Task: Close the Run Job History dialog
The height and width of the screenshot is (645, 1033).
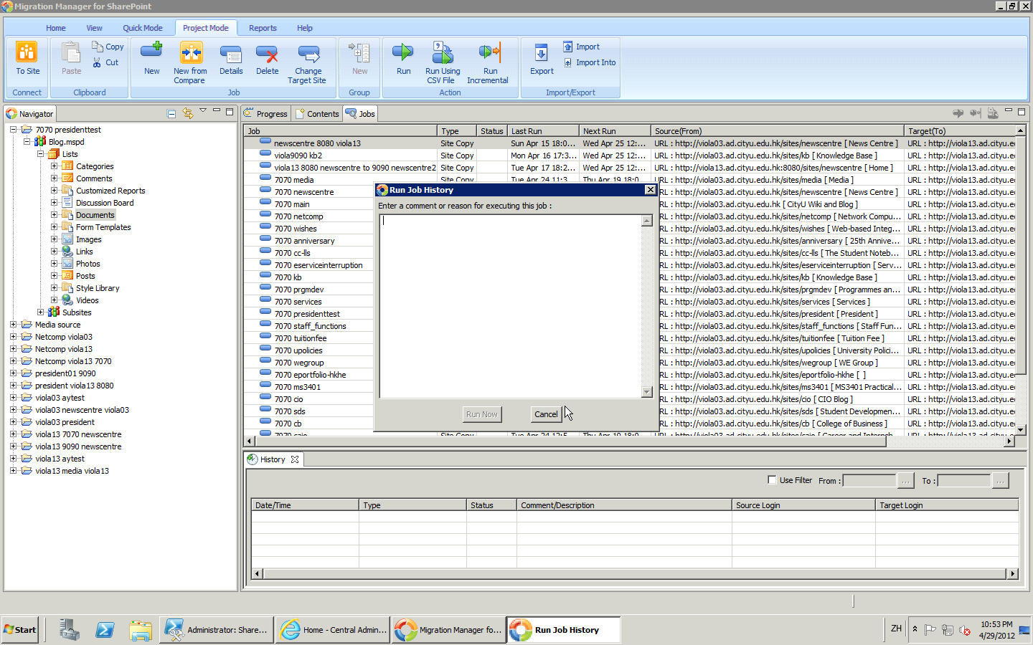Action: (650, 190)
